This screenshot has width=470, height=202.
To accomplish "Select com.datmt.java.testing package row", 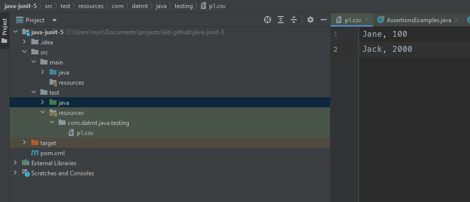I will [170, 123].
